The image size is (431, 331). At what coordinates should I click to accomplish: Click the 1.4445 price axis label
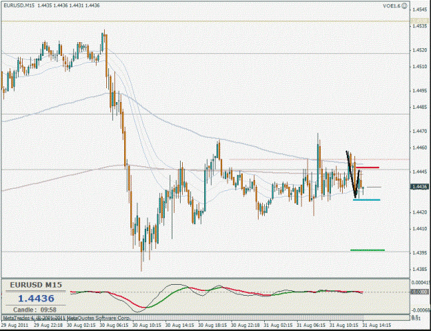419,172
